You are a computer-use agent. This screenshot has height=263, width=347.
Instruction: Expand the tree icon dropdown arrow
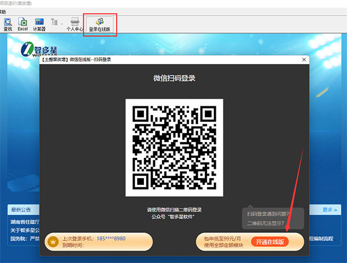(x=61, y=24)
